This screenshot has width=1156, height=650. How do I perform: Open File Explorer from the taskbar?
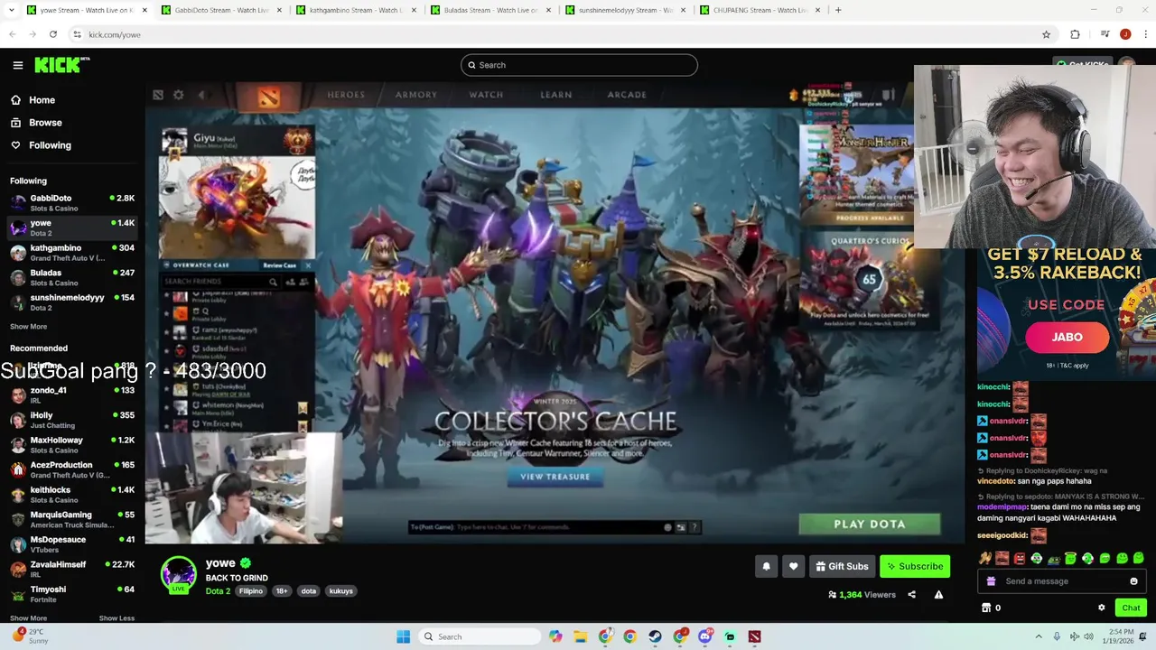pos(580,636)
